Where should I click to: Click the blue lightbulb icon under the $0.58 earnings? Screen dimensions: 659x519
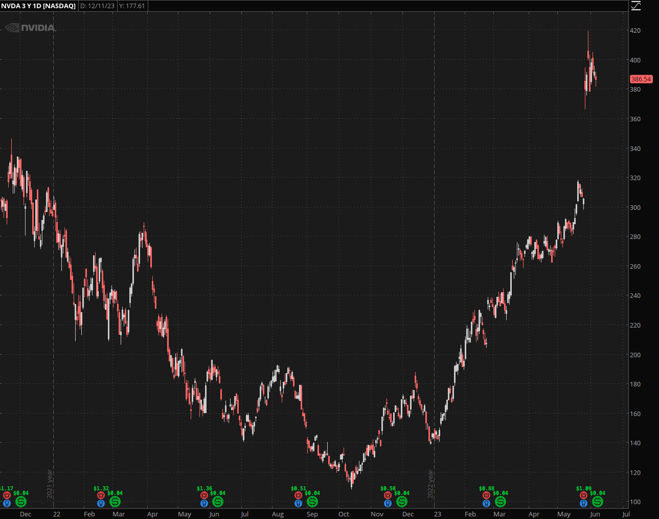coord(388,504)
